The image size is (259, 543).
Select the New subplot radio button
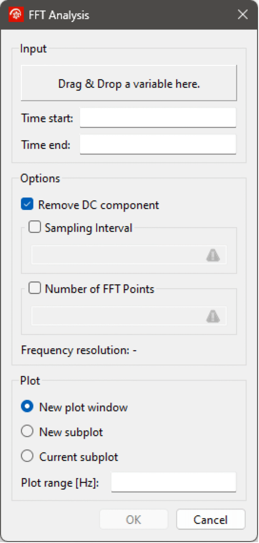pos(27,432)
